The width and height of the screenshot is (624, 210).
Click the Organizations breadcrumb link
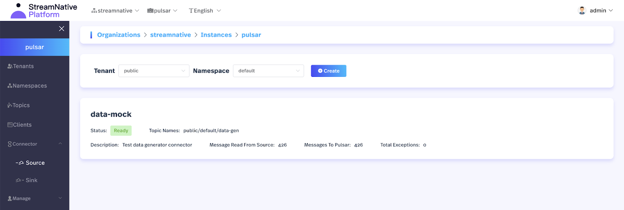click(119, 35)
